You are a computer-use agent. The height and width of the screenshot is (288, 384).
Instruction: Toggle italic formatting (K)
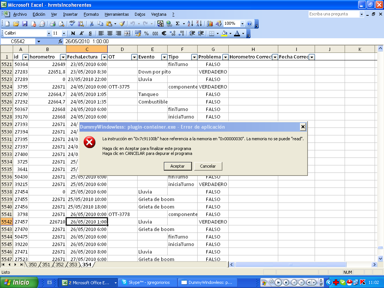pos(81,33)
